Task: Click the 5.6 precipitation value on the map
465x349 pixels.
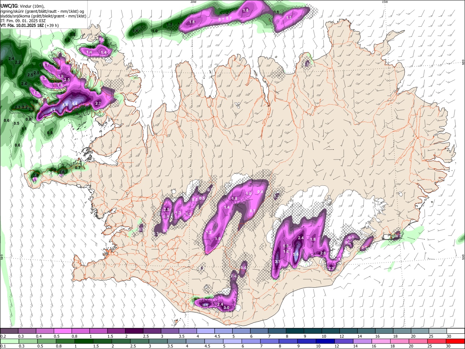Action: click(x=296, y=254)
